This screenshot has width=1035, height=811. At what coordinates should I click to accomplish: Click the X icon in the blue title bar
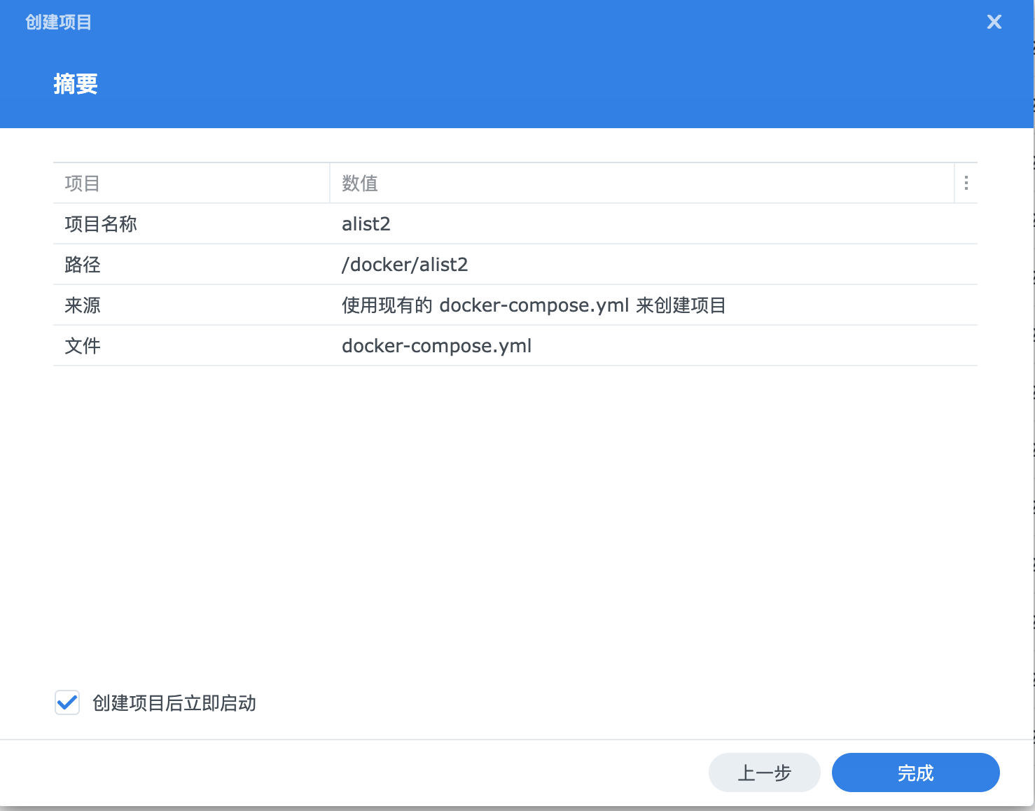[994, 22]
